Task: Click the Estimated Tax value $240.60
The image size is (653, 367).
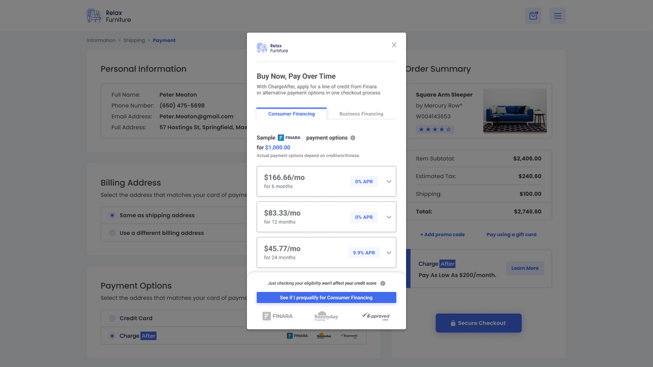Action: (530, 176)
